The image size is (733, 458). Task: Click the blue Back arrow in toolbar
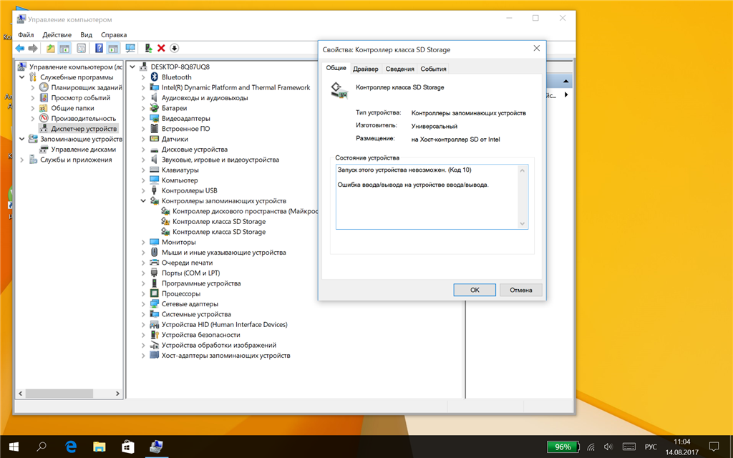click(19, 48)
